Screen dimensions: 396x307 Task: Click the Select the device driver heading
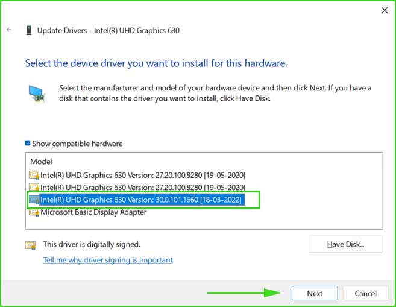(x=156, y=63)
